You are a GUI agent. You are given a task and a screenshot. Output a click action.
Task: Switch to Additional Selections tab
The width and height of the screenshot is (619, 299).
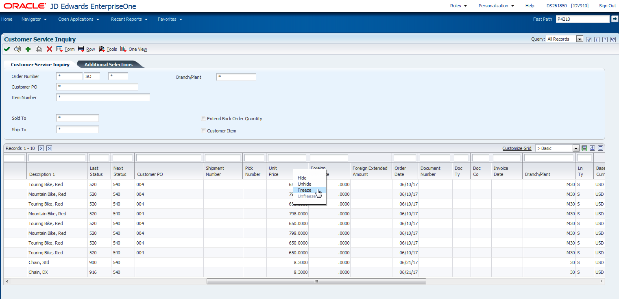(x=109, y=65)
